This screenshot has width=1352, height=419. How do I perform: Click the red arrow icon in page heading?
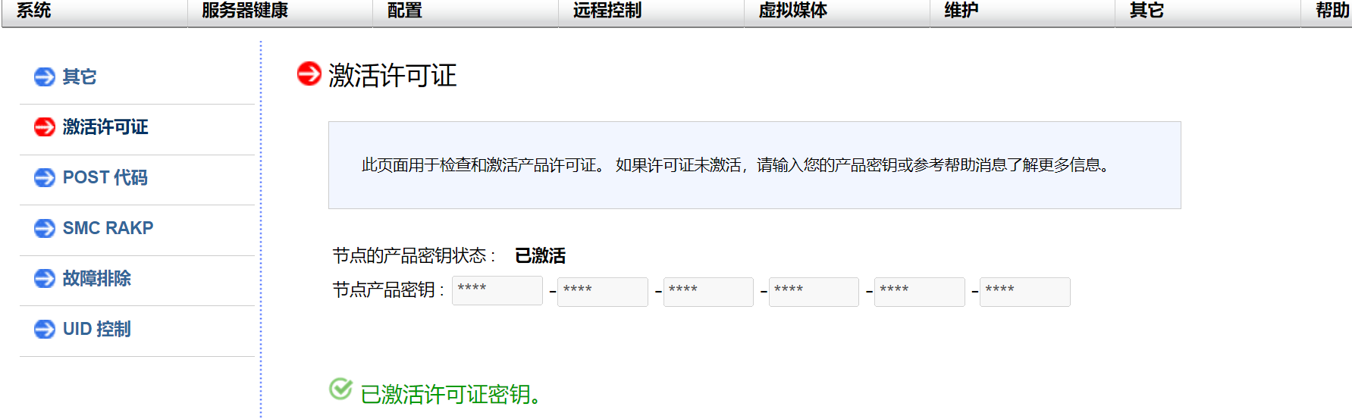309,74
